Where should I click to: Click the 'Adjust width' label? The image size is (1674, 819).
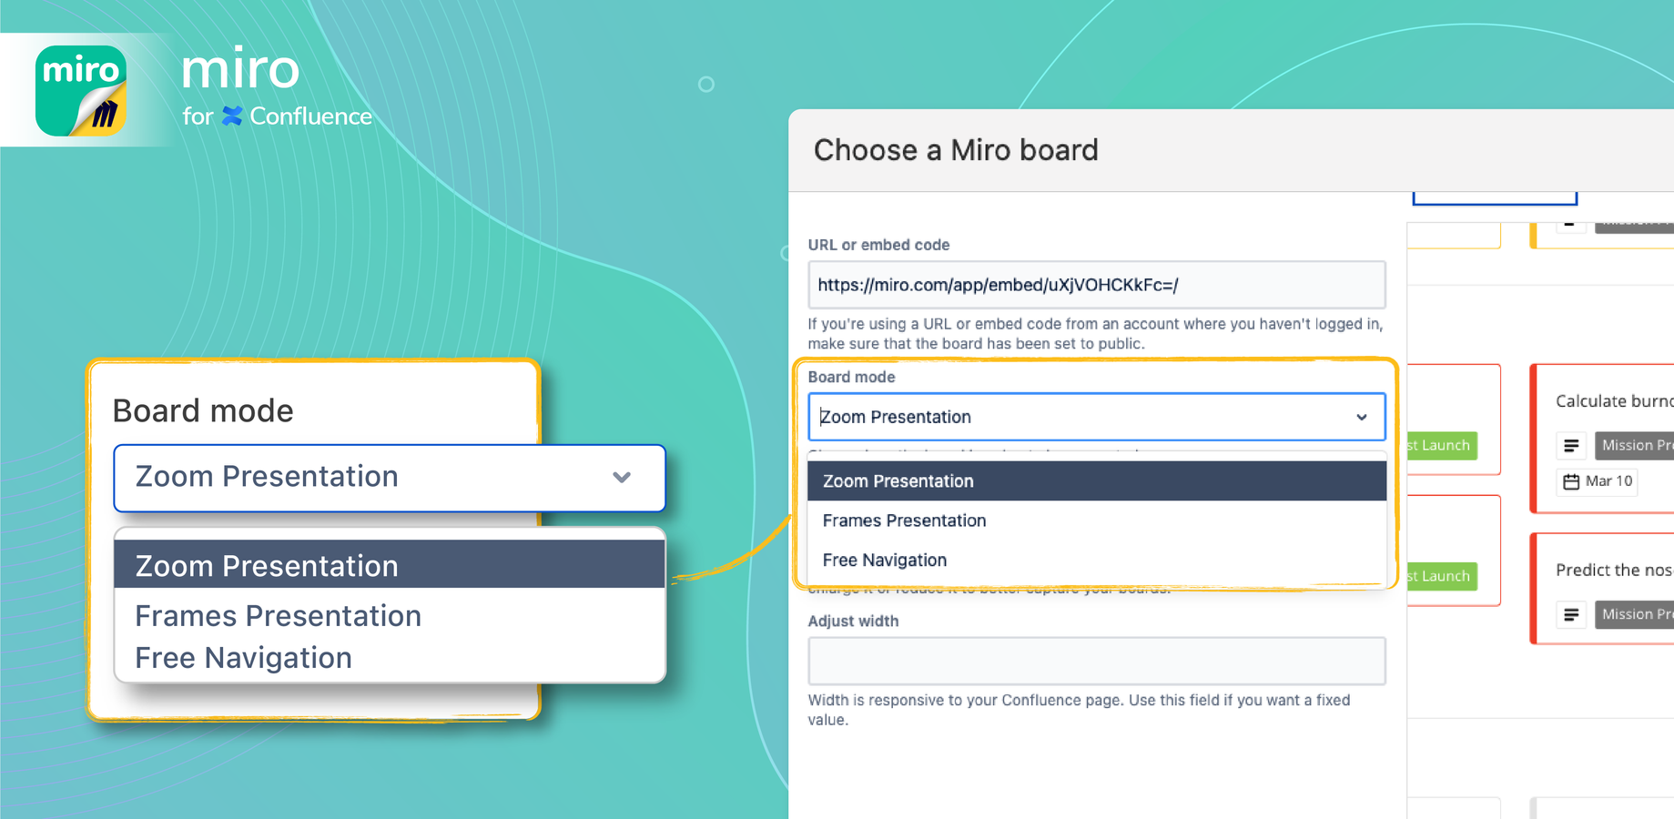(853, 621)
